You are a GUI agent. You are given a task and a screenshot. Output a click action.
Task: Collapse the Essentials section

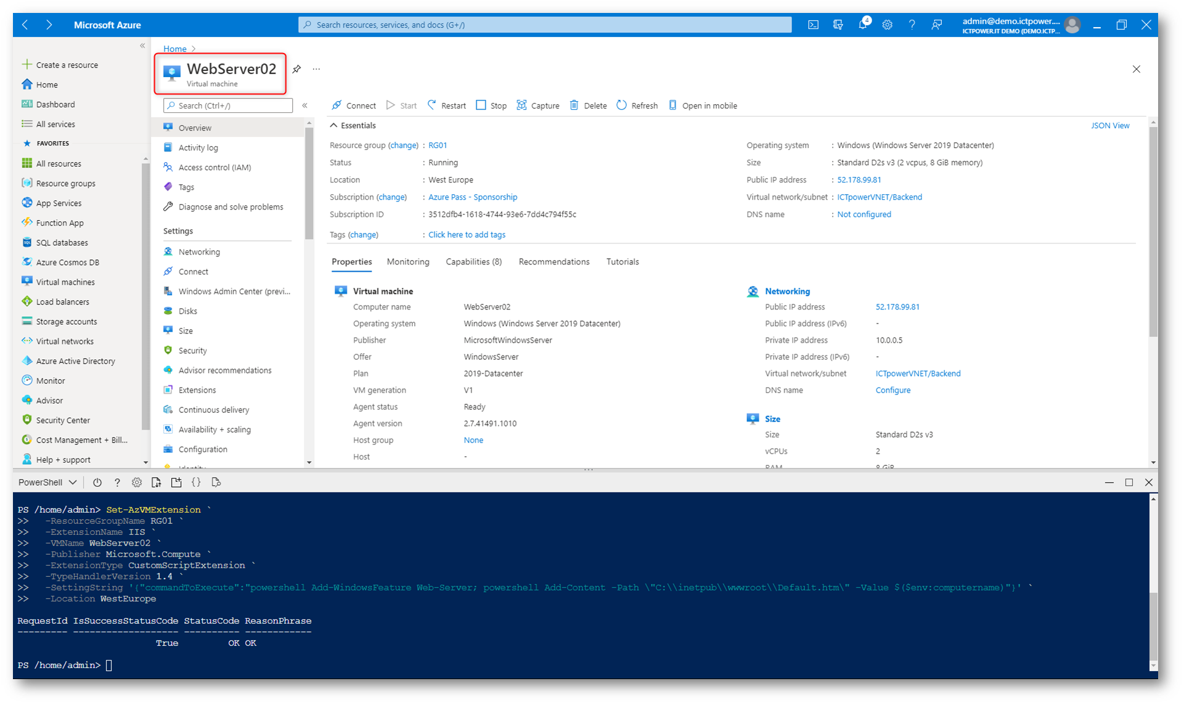point(353,126)
